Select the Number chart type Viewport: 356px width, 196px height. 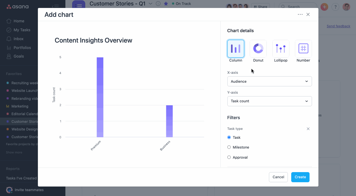(x=303, y=49)
